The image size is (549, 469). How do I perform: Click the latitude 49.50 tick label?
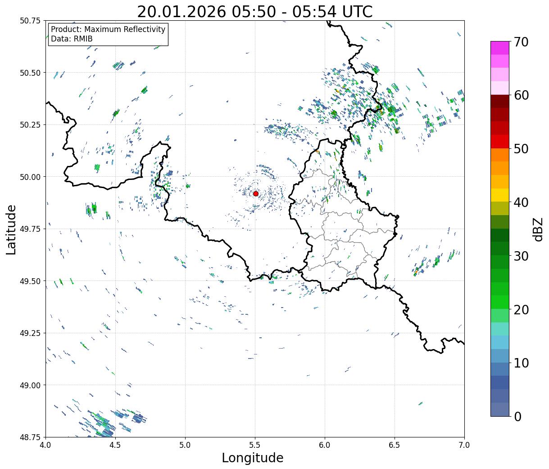30,281
